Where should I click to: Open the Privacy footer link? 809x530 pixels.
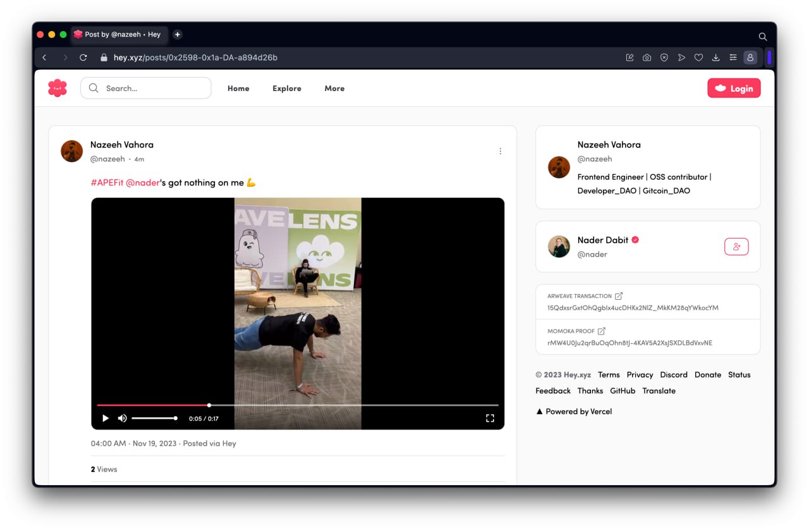[x=640, y=374]
